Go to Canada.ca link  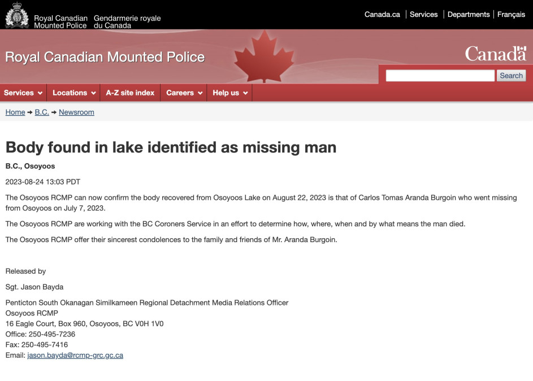click(382, 15)
